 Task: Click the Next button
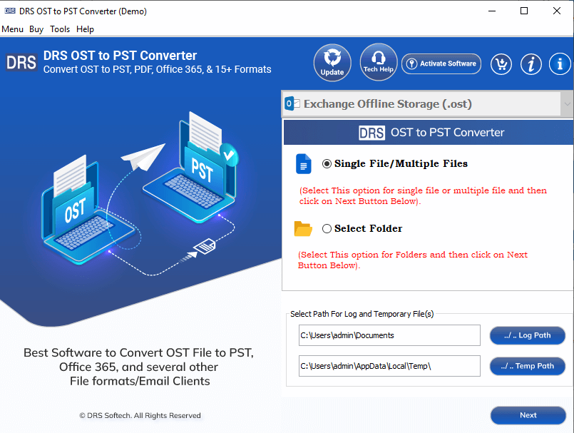528,415
